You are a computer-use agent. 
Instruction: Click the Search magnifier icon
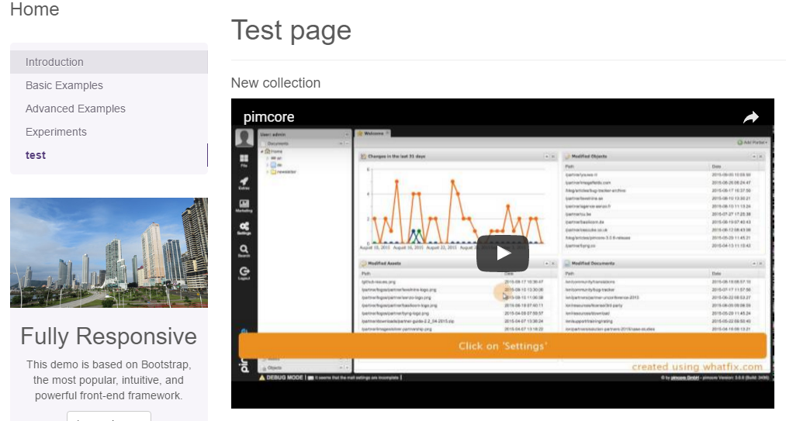(244, 250)
